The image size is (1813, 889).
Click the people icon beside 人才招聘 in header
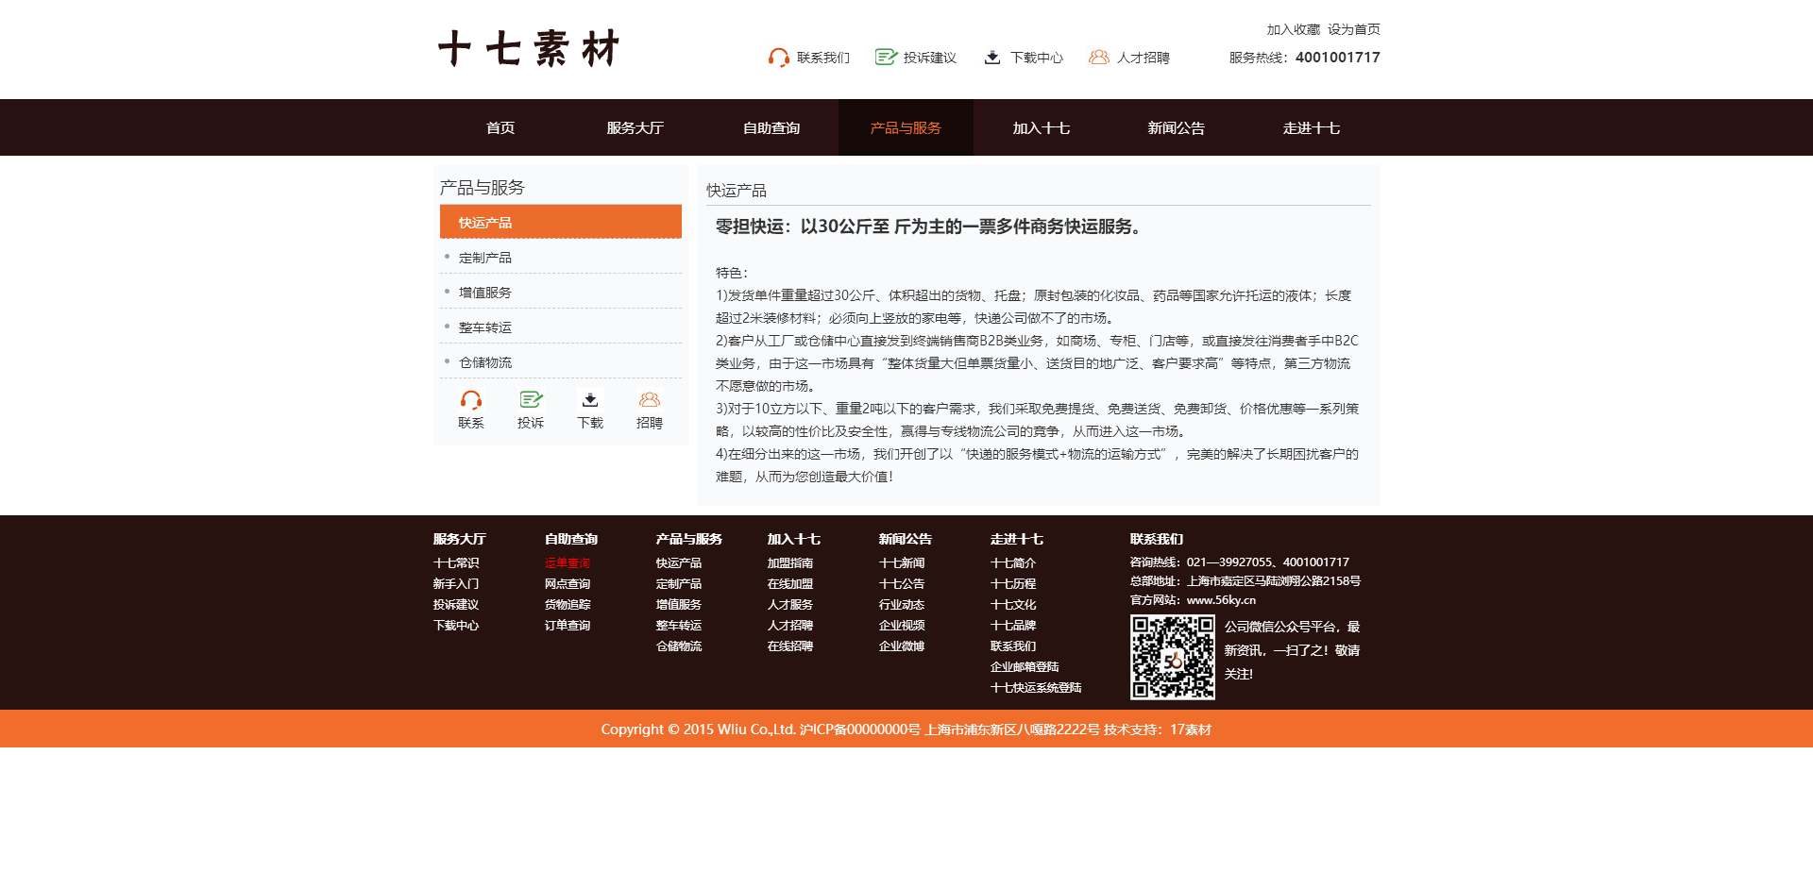tap(1098, 58)
